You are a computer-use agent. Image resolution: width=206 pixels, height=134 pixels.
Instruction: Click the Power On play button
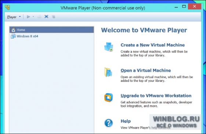pos(28,17)
